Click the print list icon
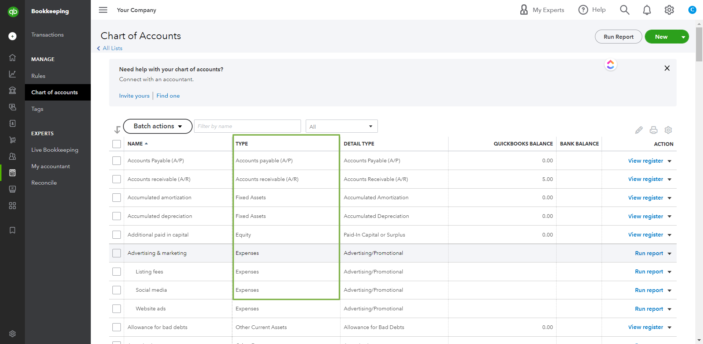The image size is (703, 344). tap(653, 130)
